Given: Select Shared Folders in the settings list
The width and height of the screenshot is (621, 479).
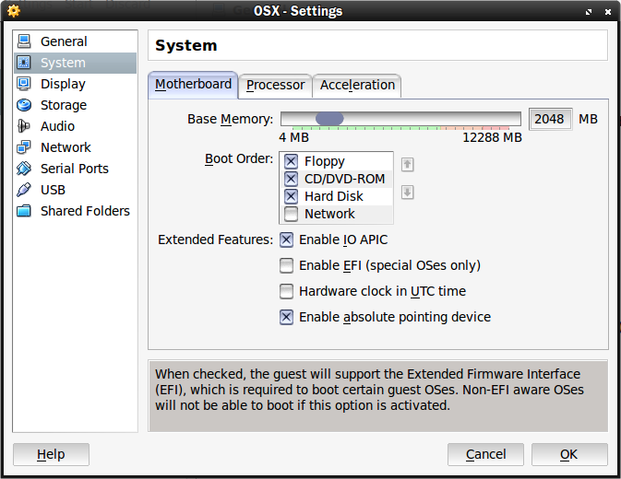Looking at the screenshot, I should (x=76, y=211).
